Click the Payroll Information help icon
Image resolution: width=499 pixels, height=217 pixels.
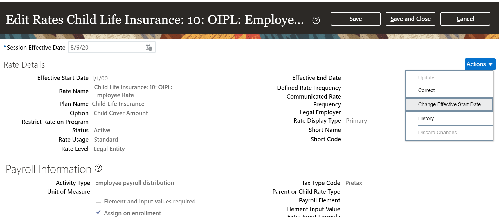pos(98,168)
